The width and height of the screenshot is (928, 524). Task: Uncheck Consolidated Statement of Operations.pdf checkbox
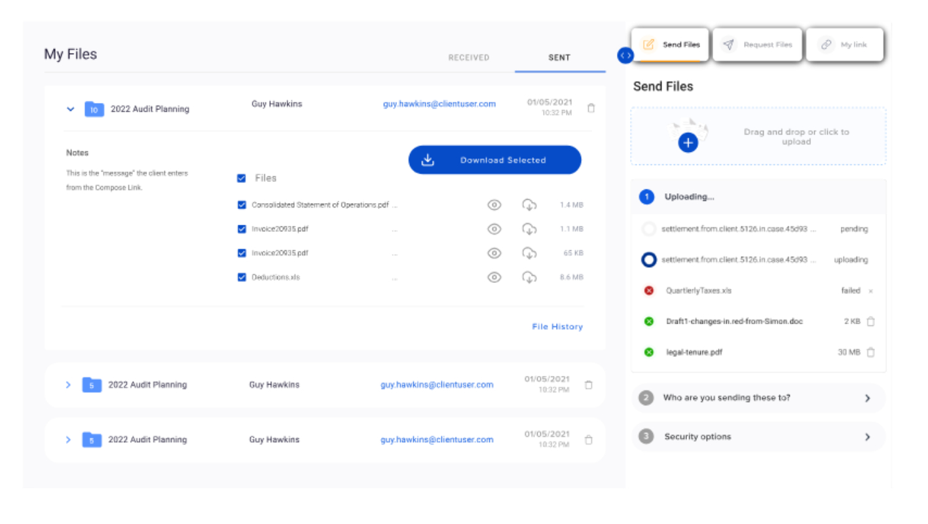(x=242, y=205)
